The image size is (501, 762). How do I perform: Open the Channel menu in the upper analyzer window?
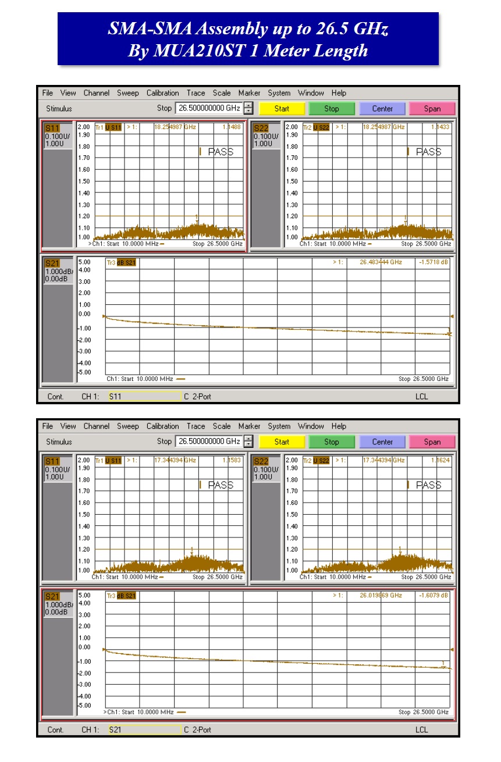point(97,93)
